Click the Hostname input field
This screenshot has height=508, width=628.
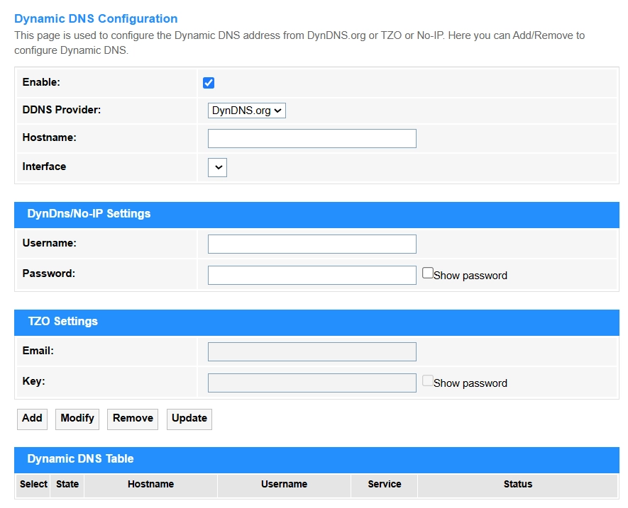coord(312,138)
